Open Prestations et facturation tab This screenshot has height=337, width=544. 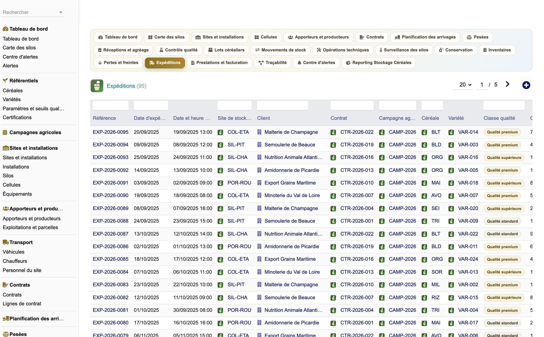(219, 63)
